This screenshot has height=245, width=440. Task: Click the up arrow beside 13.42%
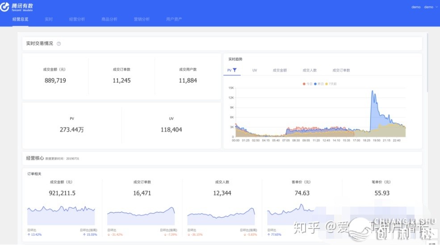tap(29, 235)
